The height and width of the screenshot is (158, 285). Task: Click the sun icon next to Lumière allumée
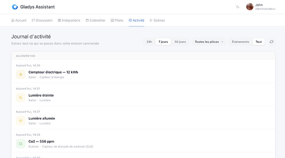pyautogui.click(x=21, y=121)
